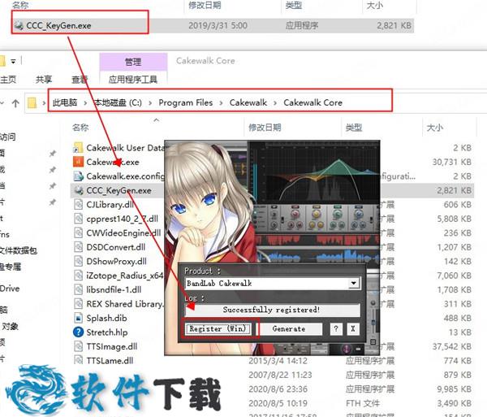Switch to the 查看 ribbon tab
The width and height of the screenshot is (487, 417).
click(x=80, y=80)
